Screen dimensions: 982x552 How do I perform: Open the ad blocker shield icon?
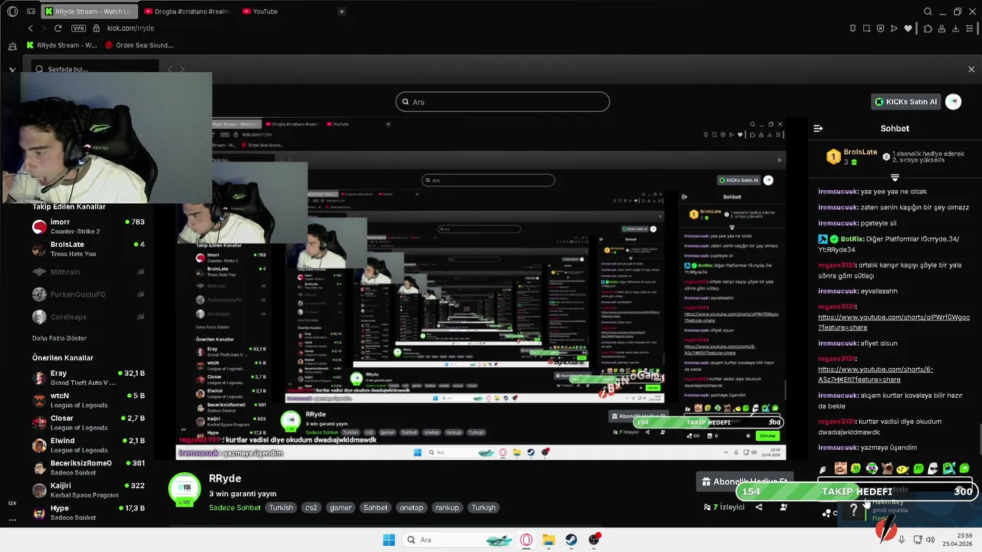click(x=880, y=28)
